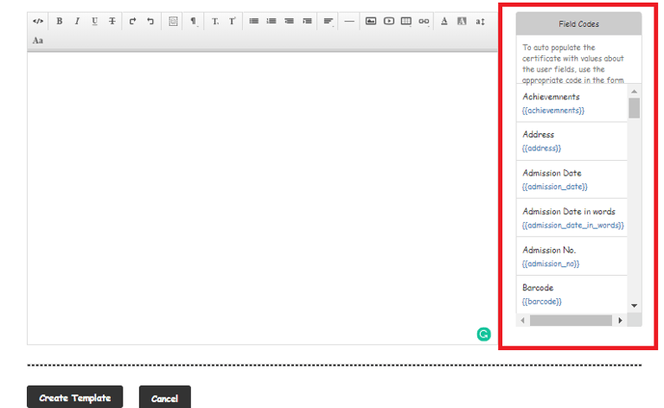Click the redo arrow icon
The width and height of the screenshot is (664, 408).
tap(132, 21)
